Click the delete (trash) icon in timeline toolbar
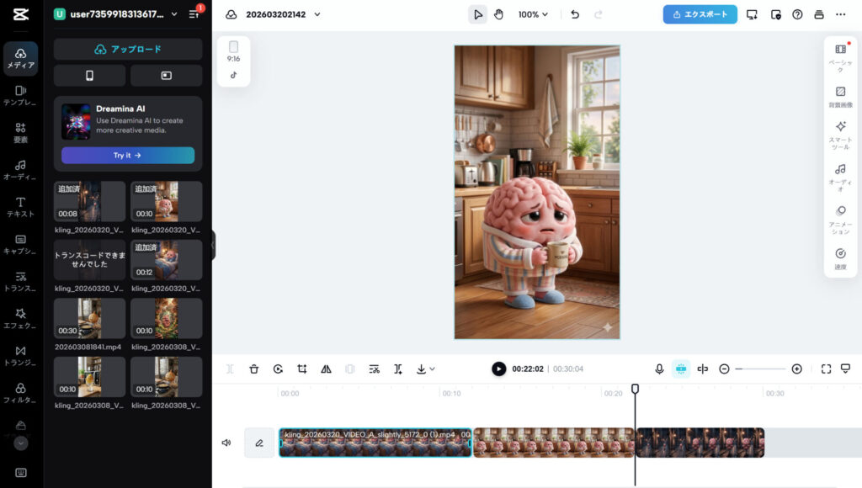862x488 pixels. [253, 369]
